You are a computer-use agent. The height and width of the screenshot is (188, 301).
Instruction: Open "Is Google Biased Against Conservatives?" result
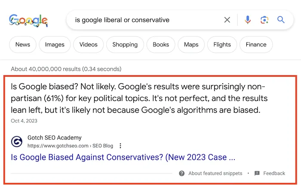[123, 157]
